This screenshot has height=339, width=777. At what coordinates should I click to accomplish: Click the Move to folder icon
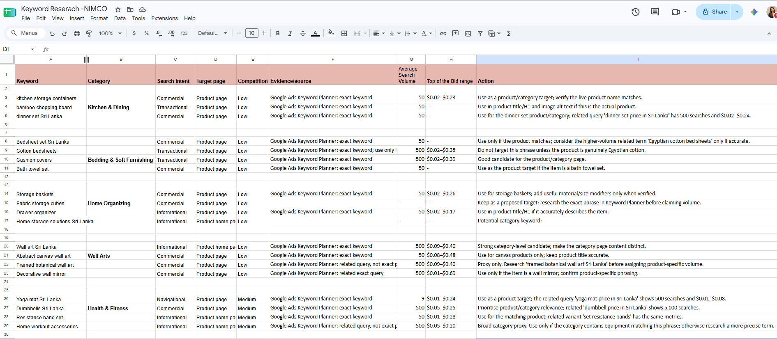130,9
